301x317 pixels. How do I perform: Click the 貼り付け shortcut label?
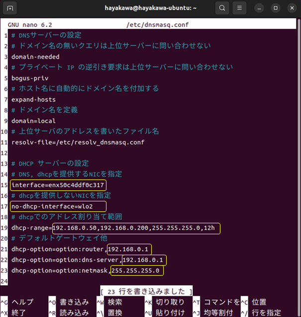pos(170,312)
